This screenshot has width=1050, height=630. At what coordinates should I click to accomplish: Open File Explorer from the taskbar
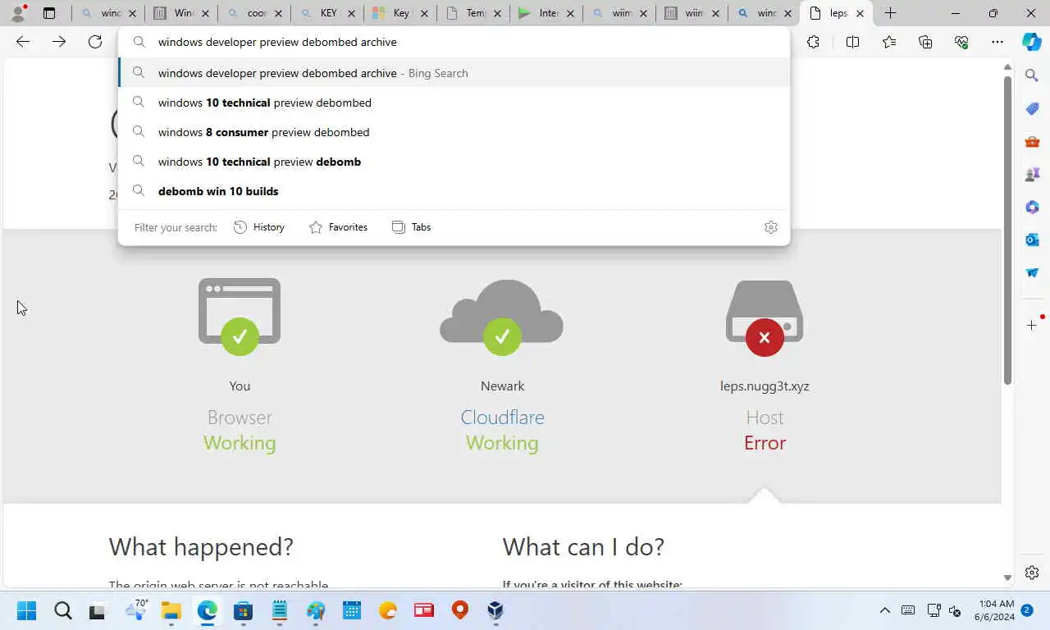171,610
